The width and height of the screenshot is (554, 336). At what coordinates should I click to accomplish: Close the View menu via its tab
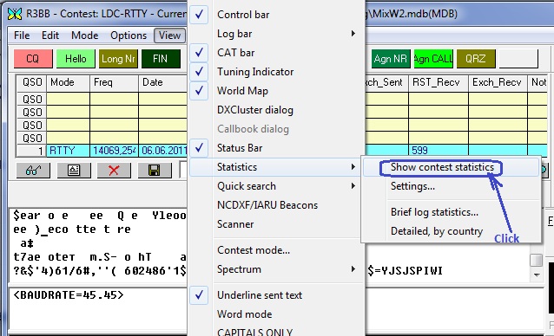point(169,36)
